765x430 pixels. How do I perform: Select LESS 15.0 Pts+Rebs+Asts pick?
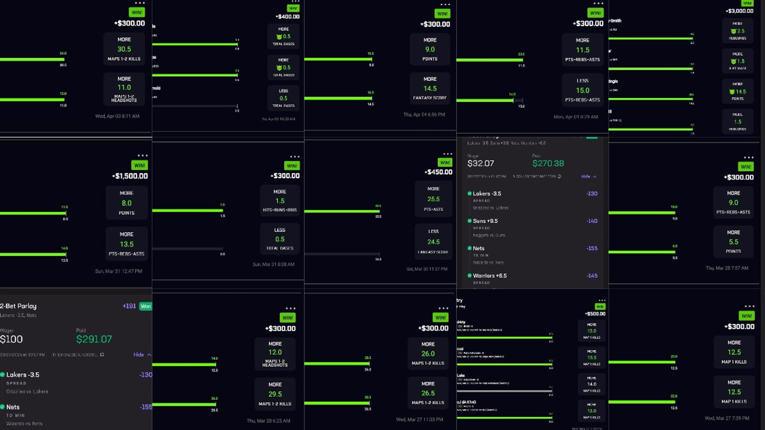pyautogui.click(x=583, y=90)
